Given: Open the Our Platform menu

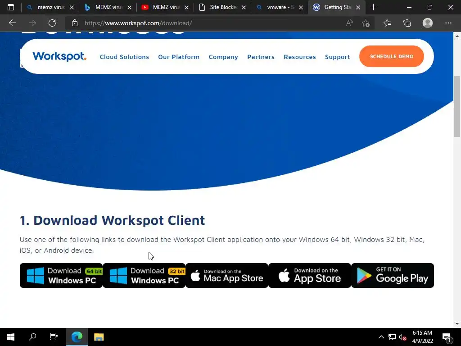Looking at the screenshot, I should point(179,57).
